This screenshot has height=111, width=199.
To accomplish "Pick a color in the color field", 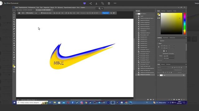I will tap(171, 23).
